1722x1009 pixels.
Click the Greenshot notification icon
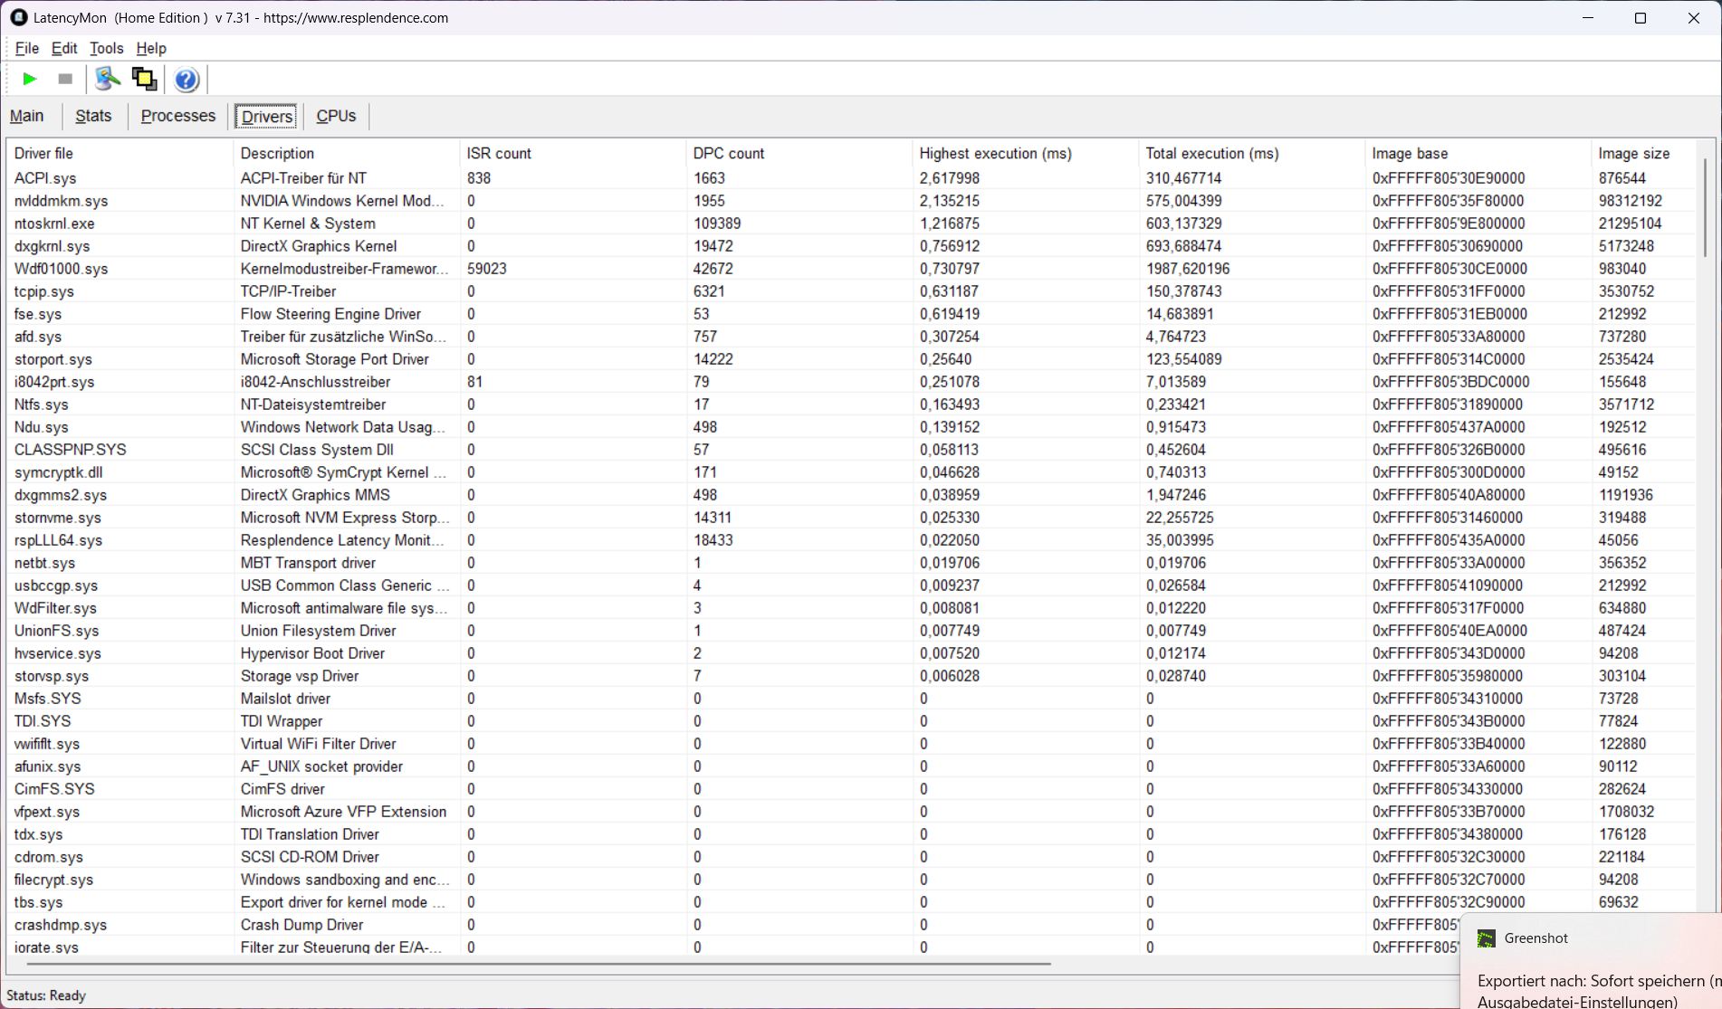click(x=1486, y=938)
